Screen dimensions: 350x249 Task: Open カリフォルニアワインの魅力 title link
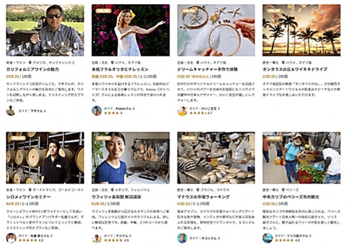[x=32, y=69]
